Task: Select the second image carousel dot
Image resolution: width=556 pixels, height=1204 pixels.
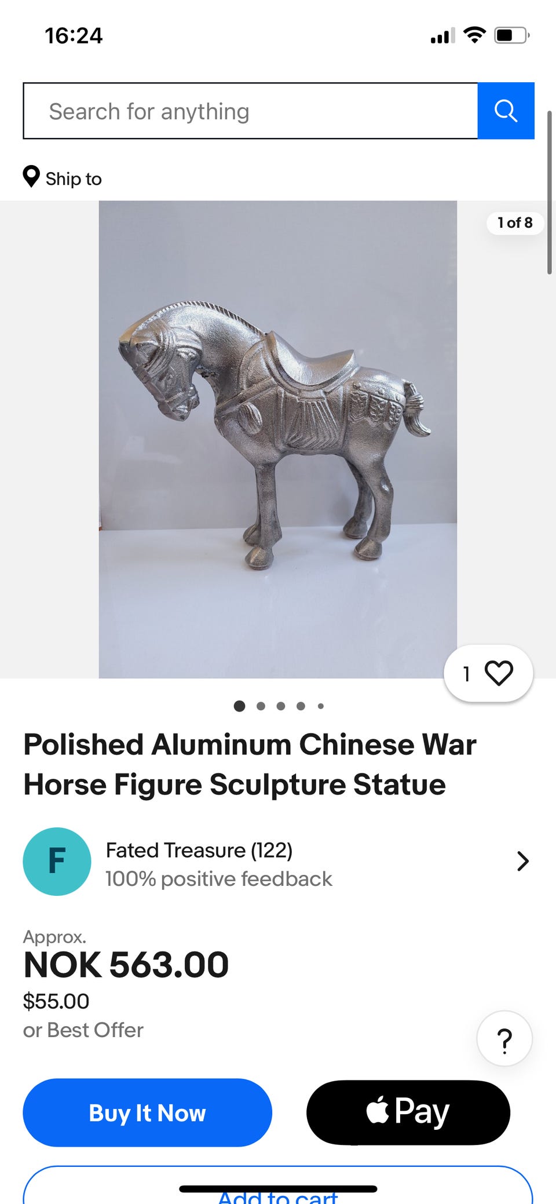Action: pos(261,706)
